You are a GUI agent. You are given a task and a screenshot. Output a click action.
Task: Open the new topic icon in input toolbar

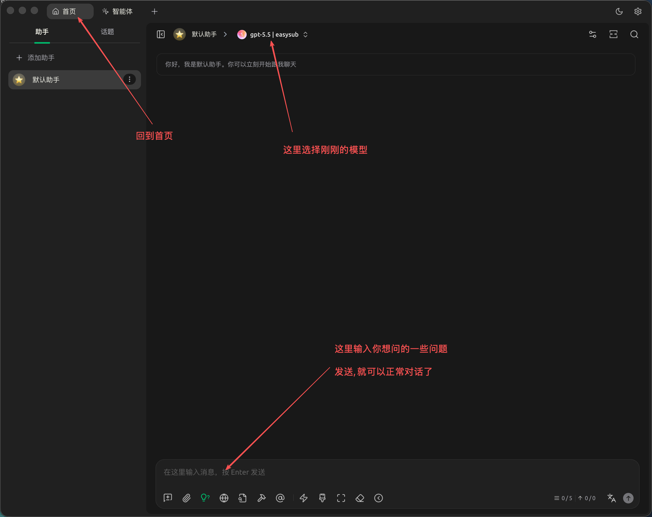pos(168,498)
